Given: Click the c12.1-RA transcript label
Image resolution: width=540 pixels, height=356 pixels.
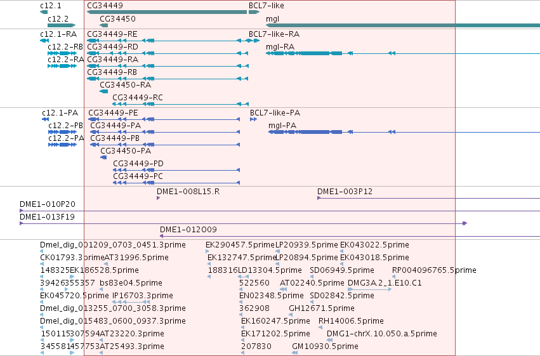Looking at the screenshot, I should [x=58, y=34].
